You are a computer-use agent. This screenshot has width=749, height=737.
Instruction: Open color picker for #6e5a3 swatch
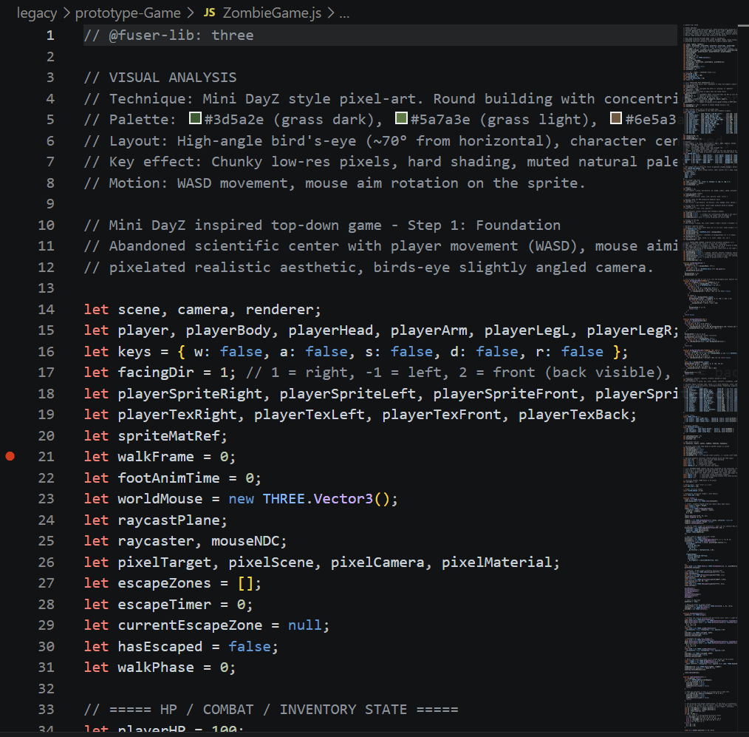616,118
